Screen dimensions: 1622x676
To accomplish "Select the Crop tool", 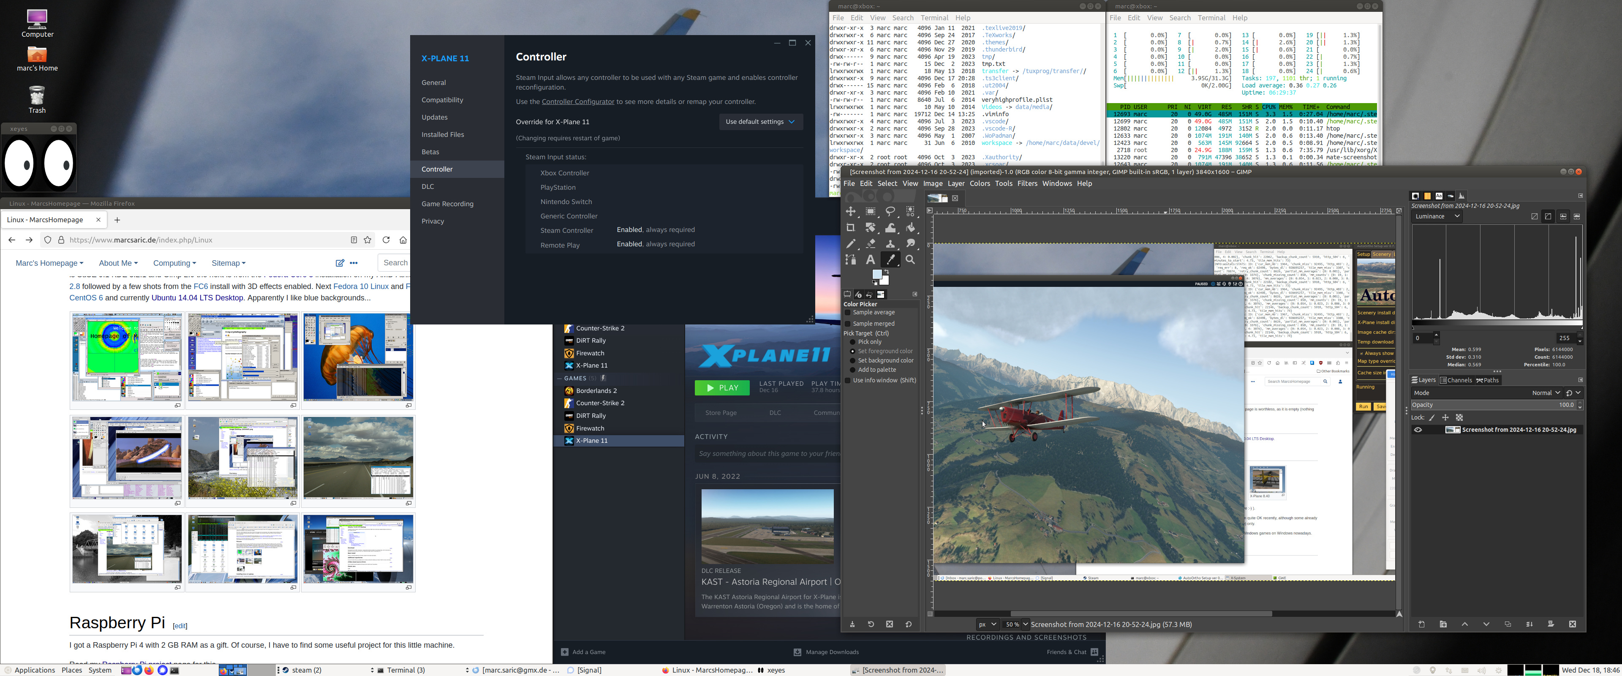I will pyautogui.click(x=851, y=227).
